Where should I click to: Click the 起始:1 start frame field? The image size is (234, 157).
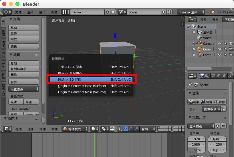(x=217, y=139)
